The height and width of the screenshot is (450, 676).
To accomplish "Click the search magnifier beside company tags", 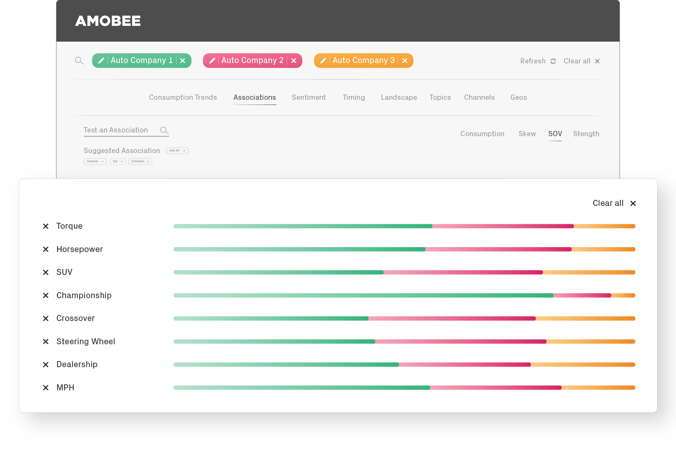I will [79, 60].
